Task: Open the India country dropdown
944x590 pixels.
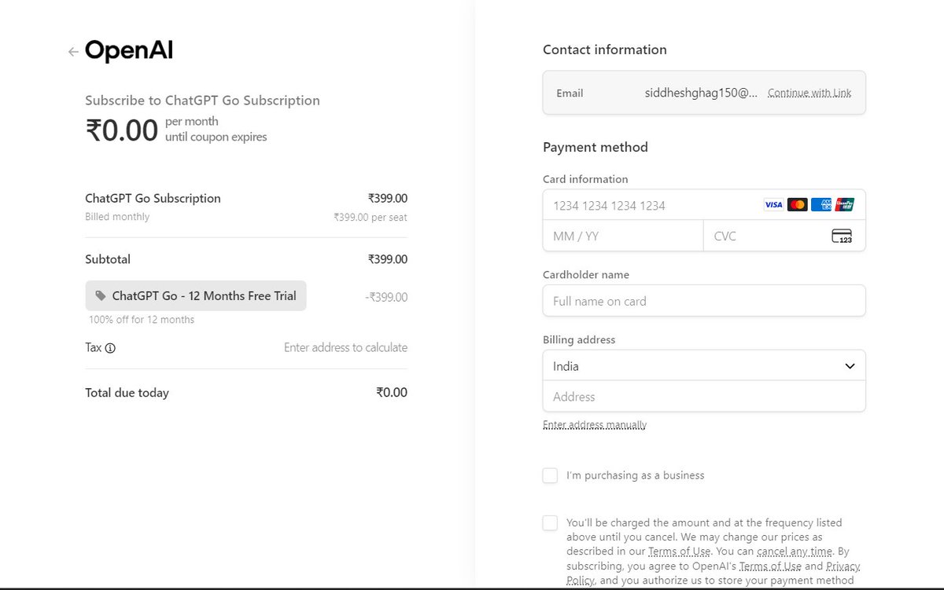Action: click(x=704, y=366)
